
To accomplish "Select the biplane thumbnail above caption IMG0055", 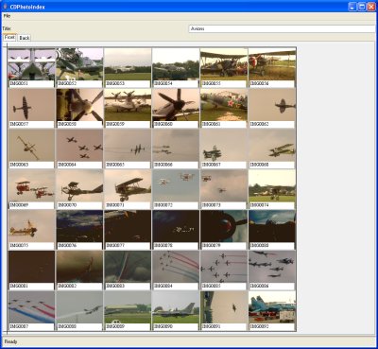I will pos(224,64).
